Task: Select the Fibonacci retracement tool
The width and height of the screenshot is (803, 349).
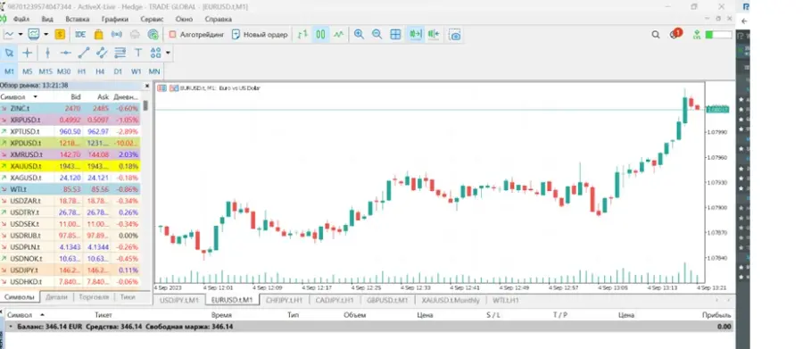Action: pyautogui.click(x=120, y=53)
